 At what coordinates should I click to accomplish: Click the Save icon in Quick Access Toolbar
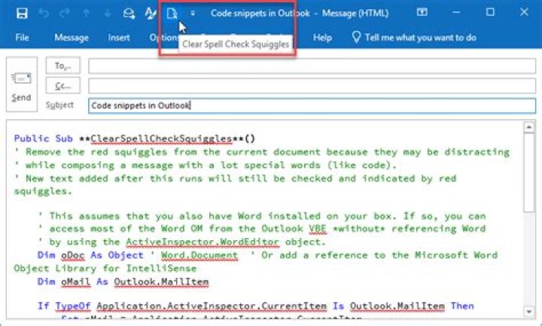[22, 13]
